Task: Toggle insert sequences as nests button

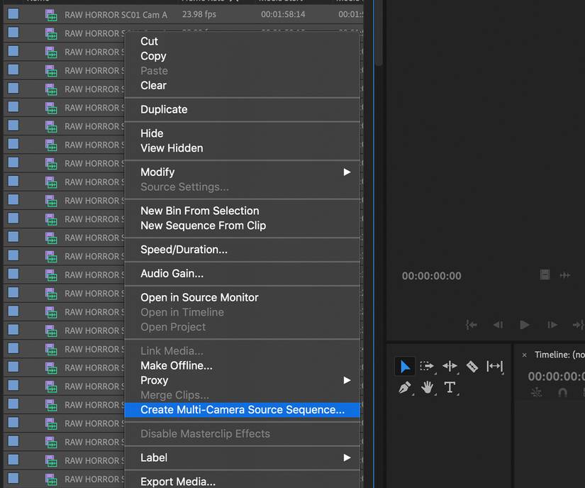Action: tap(536, 392)
